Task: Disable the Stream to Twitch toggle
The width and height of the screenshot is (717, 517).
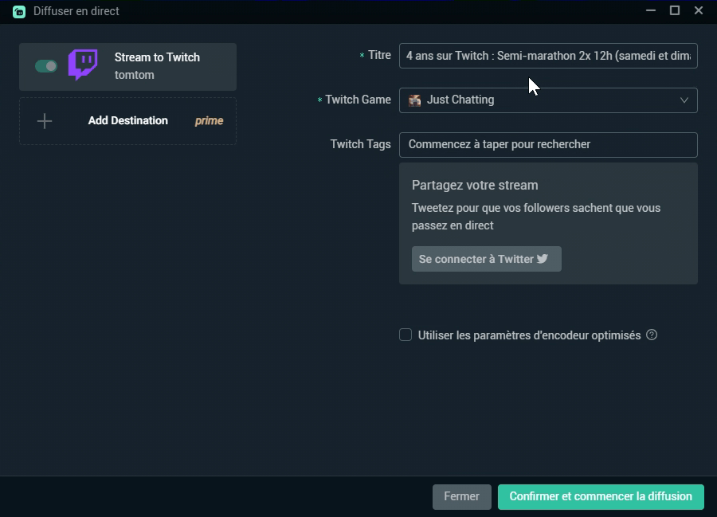Action: [x=46, y=66]
